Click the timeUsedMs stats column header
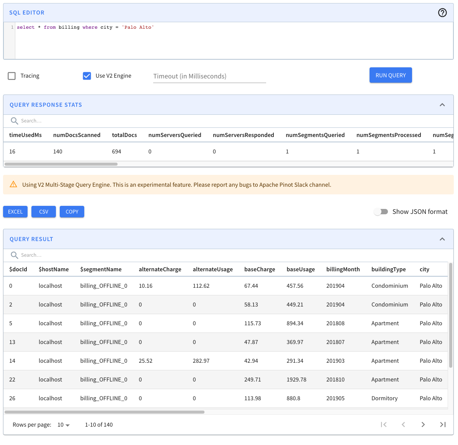The image size is (458, 445). [25, 135]
